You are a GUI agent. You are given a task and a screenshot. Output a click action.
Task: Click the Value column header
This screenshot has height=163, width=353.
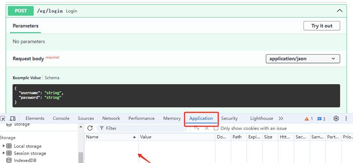(177, 137)
